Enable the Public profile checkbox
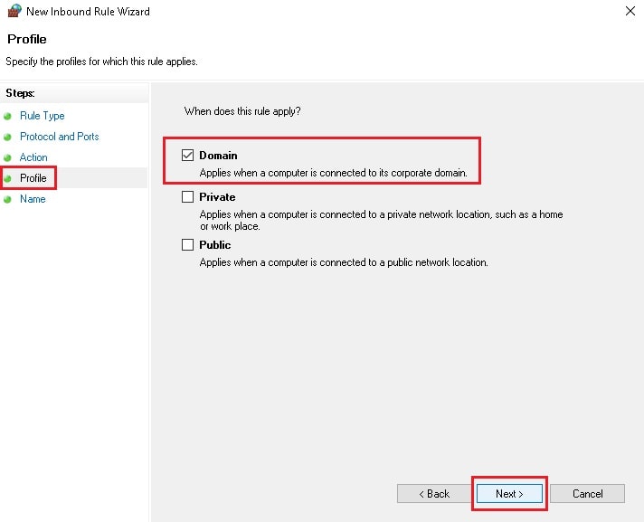Screen dimensions: 644x522 (x=188, y=245)
